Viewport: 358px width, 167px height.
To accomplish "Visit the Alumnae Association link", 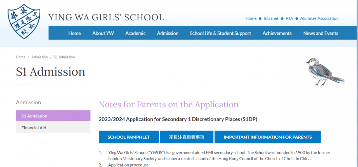I will coord(319,18).
